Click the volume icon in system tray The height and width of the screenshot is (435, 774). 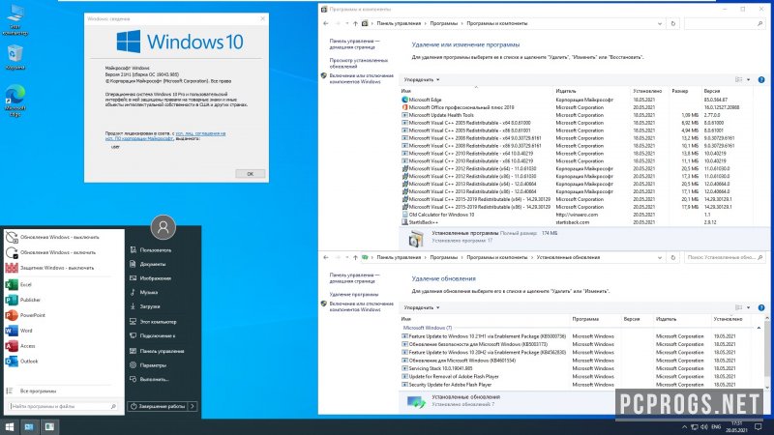(704, 426)
